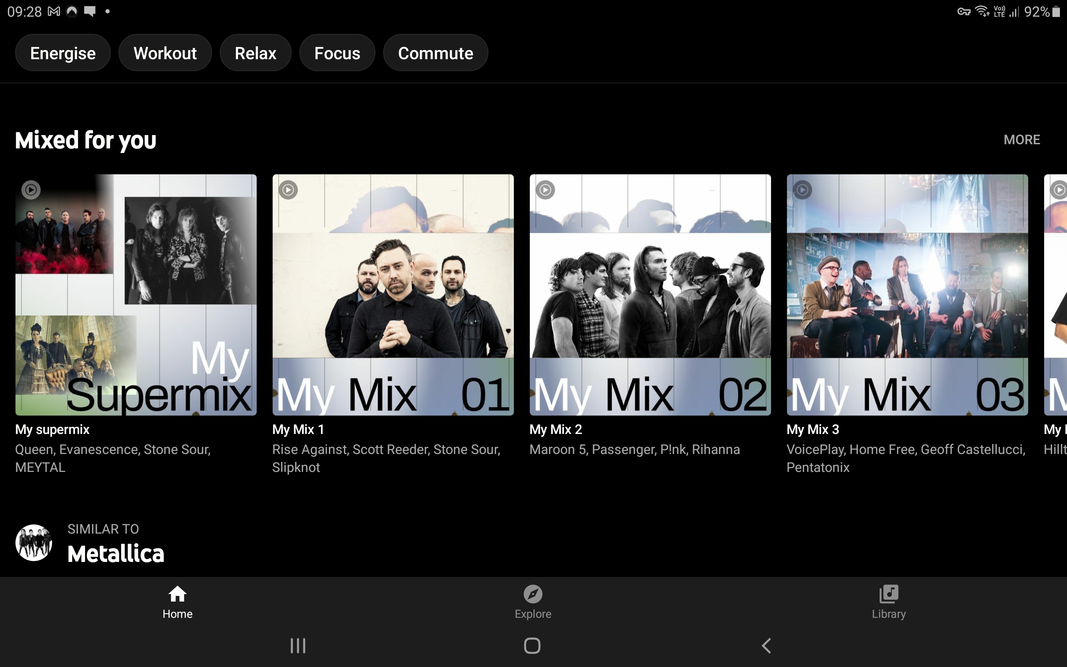Open the Metallica heading link

pos(115,554)
